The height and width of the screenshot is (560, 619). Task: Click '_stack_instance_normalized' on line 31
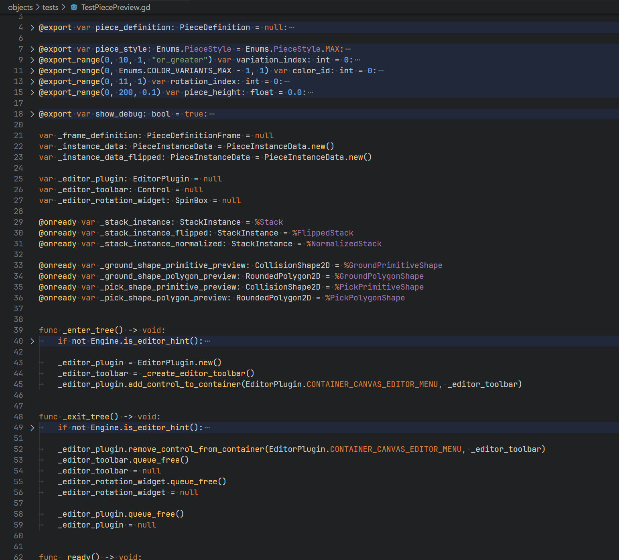point(161,244)
